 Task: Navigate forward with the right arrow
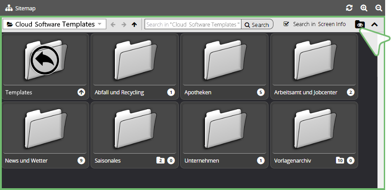tap(124, 25)
